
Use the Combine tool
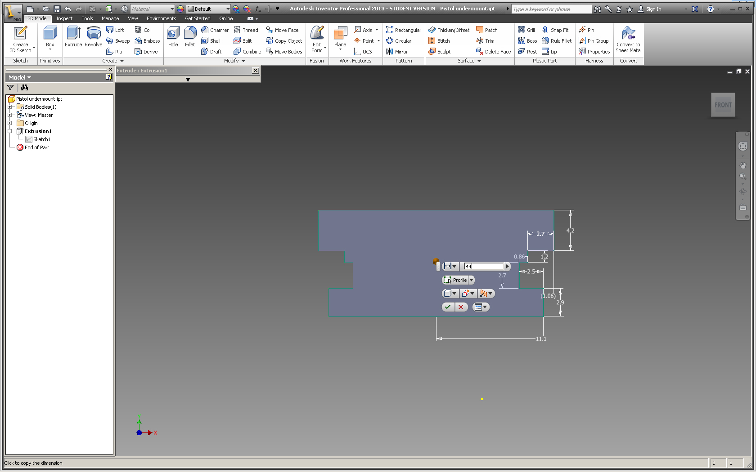(x=247, y=52)
